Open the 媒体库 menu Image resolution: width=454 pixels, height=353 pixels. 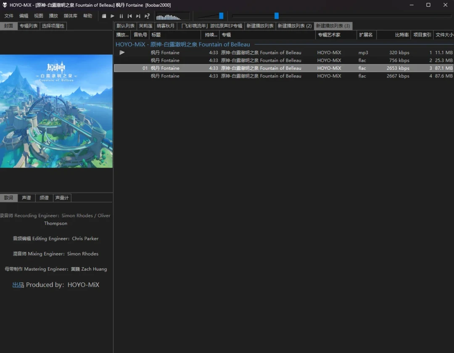coord(70,16)
